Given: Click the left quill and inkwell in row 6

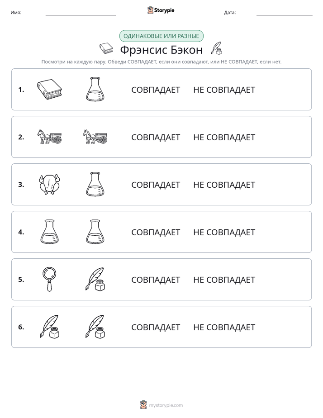Looking at the screenshot, I should [x=49, y=327].
